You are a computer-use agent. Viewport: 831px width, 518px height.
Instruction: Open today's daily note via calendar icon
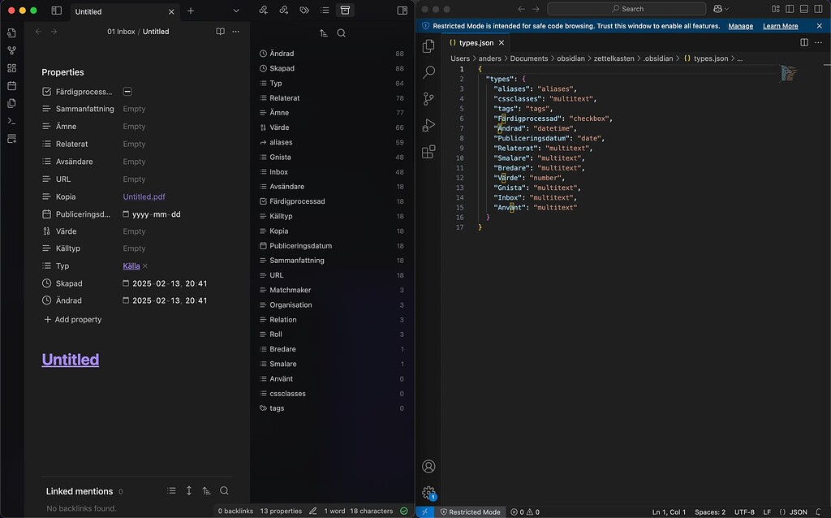click(x=11, y=86)
